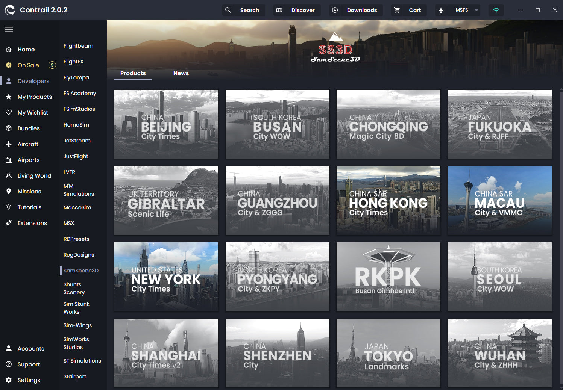Select FlyTampa developer
The height and width of the screenshot is (390, 563).
pyautogui.click(x=76, y=77)
